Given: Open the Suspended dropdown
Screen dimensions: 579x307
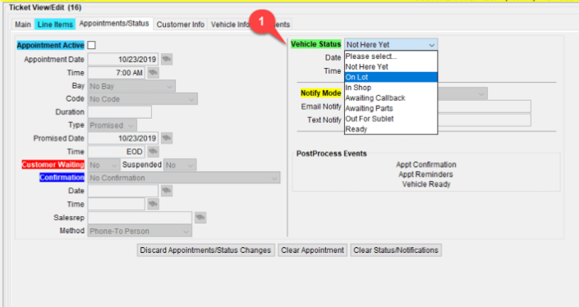Looking at the screenshot, I should coord(180,165).
